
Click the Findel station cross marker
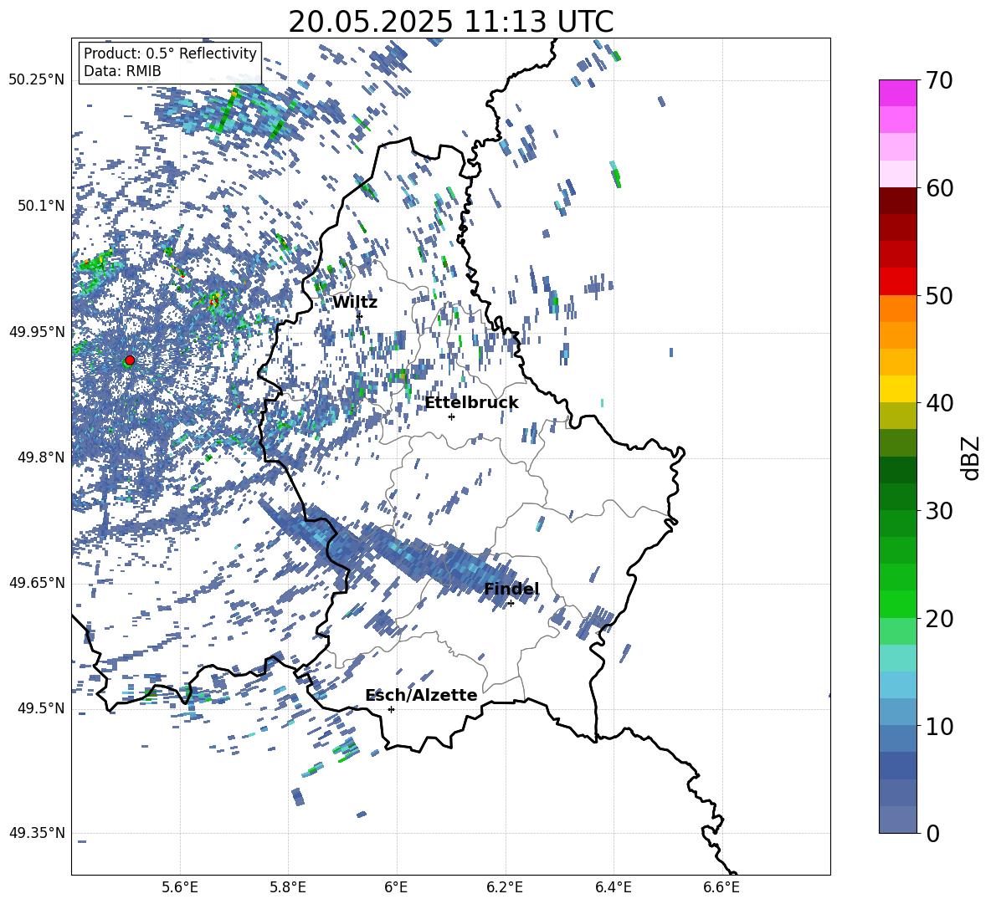click(x=511, y=604)
